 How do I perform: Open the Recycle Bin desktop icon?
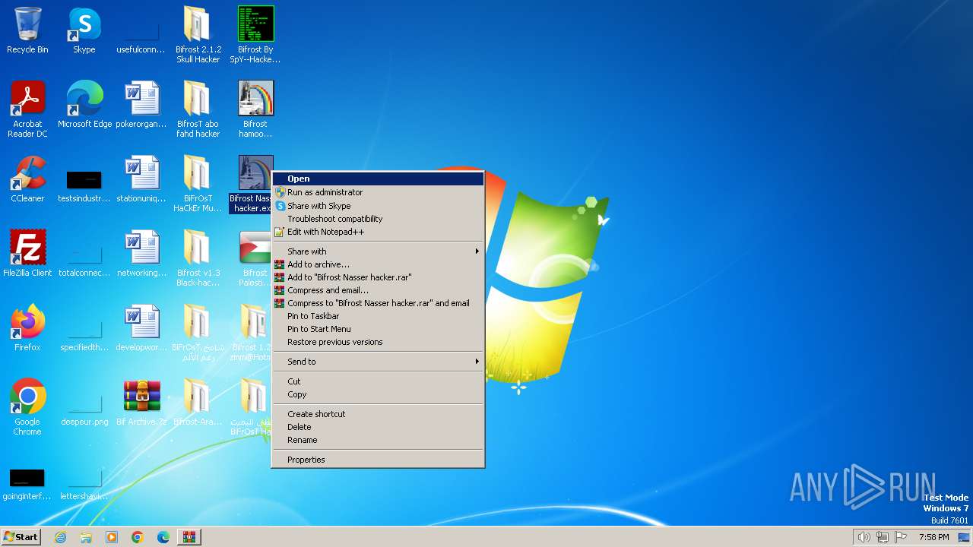pos(27,30)
